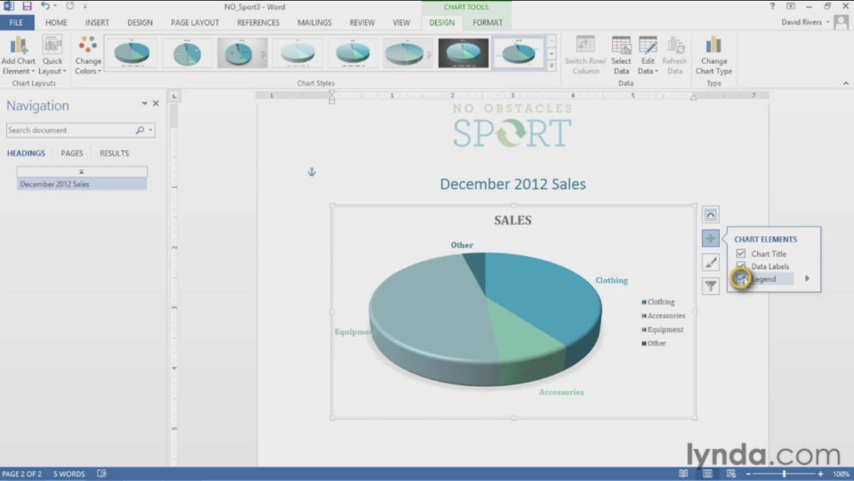Toggle Data Labels checkbox
The width and height of the screenshot is (854, 481).
point(741,266)
